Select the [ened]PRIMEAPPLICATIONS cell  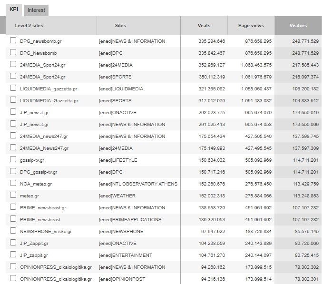click(x=128, y=220)
